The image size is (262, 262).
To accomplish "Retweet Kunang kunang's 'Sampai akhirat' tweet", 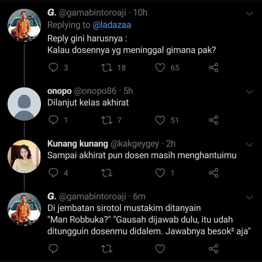I will 107,173.
